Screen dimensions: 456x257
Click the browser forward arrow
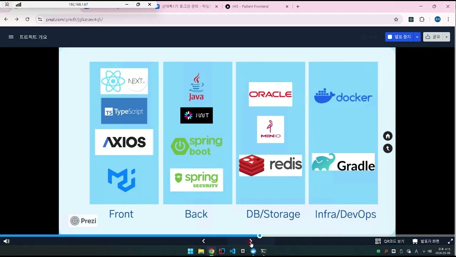17,19
